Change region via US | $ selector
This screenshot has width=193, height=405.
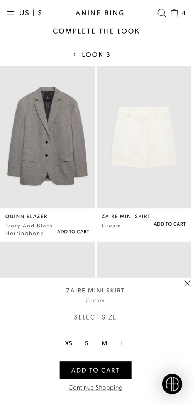pyautogui.click(x=30, y=13)
